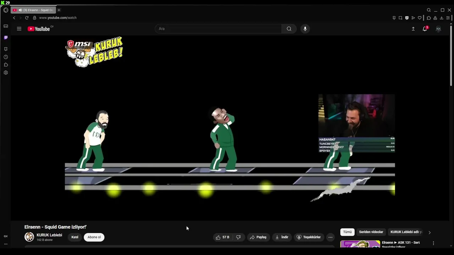Open the 'Elraenn ► ASK 131' suggested video thumbnail

click(360, 244)
